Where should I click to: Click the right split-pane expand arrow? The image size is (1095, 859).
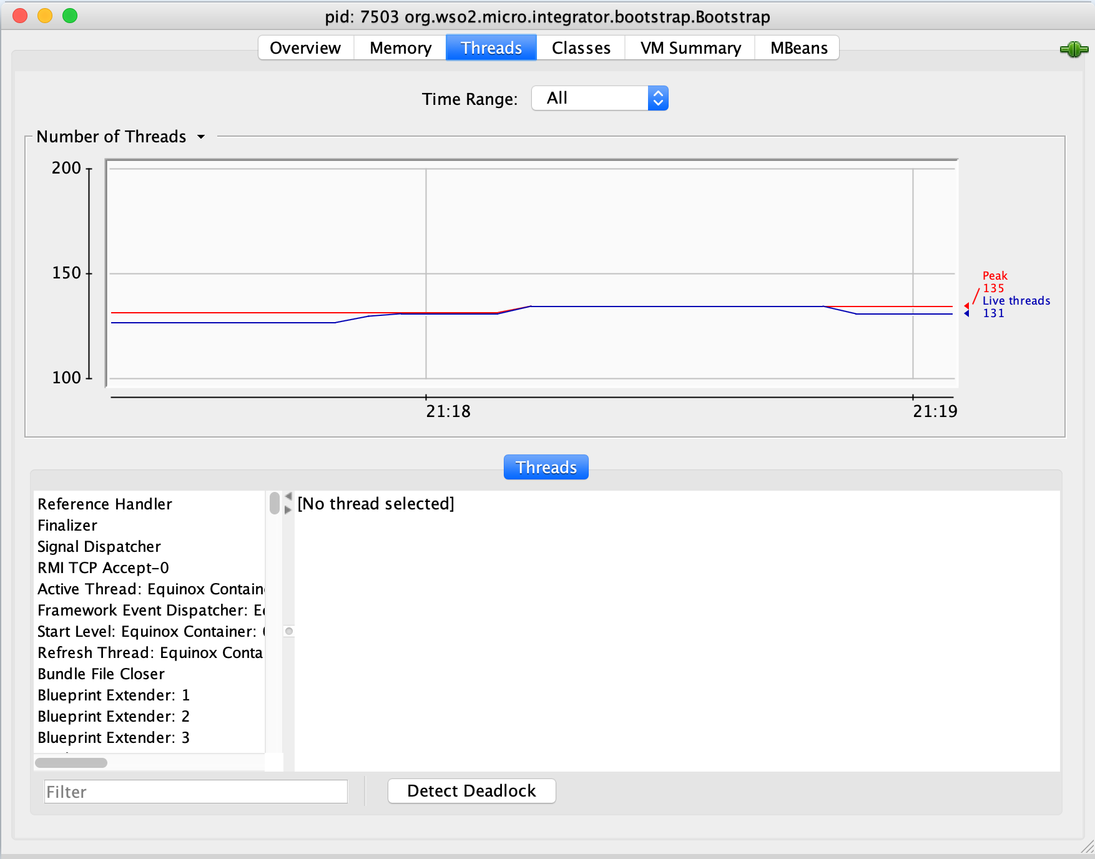click(x=287, y=510)
